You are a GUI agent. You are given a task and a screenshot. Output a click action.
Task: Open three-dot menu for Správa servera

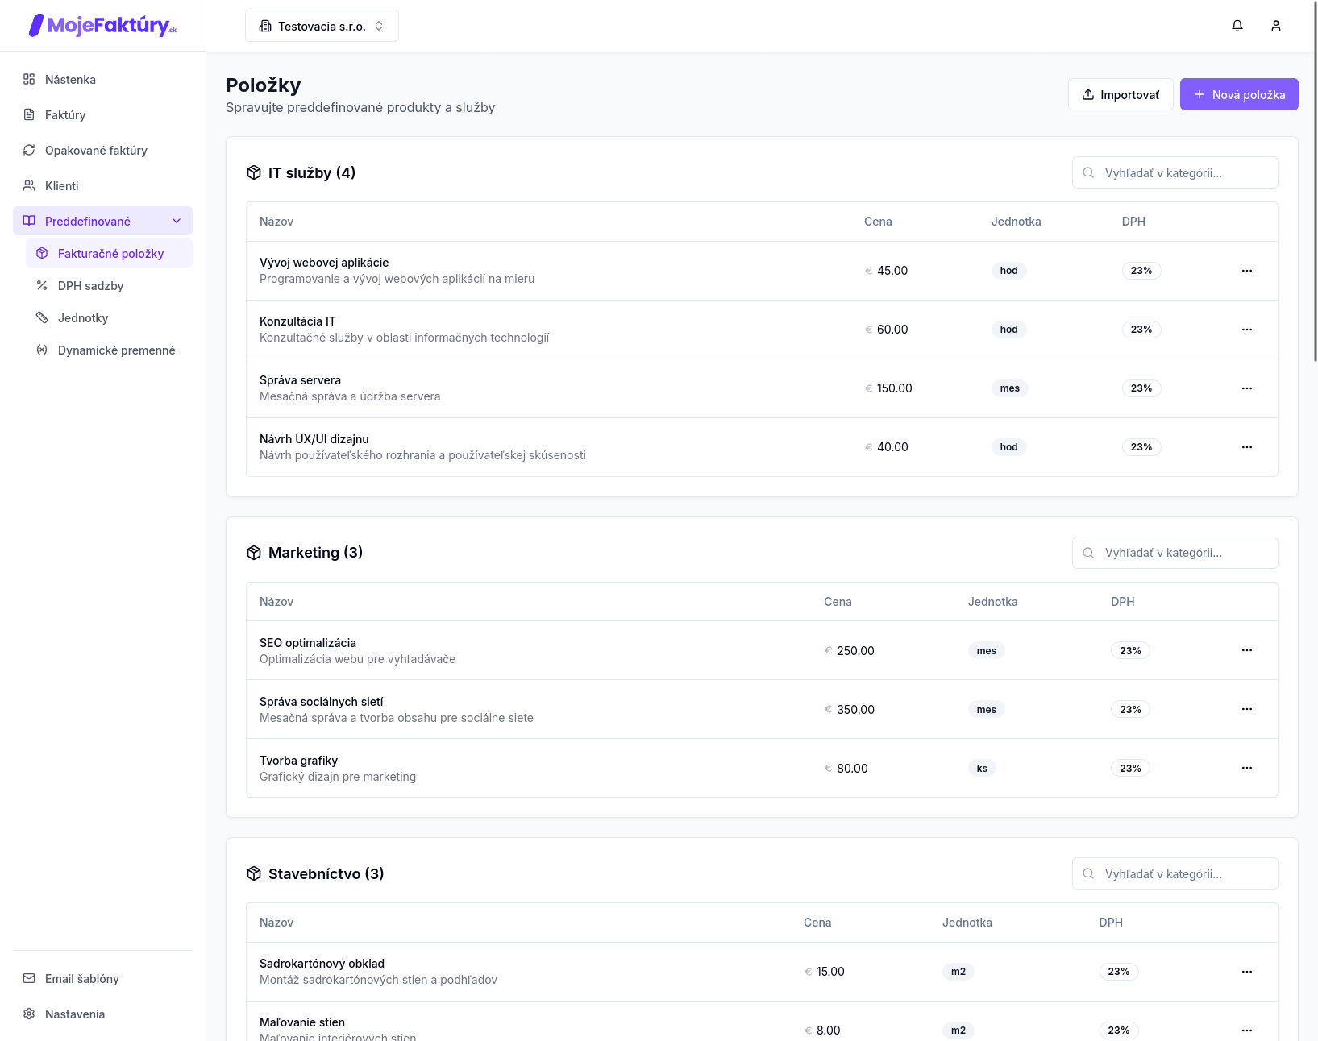point(1247,388)
